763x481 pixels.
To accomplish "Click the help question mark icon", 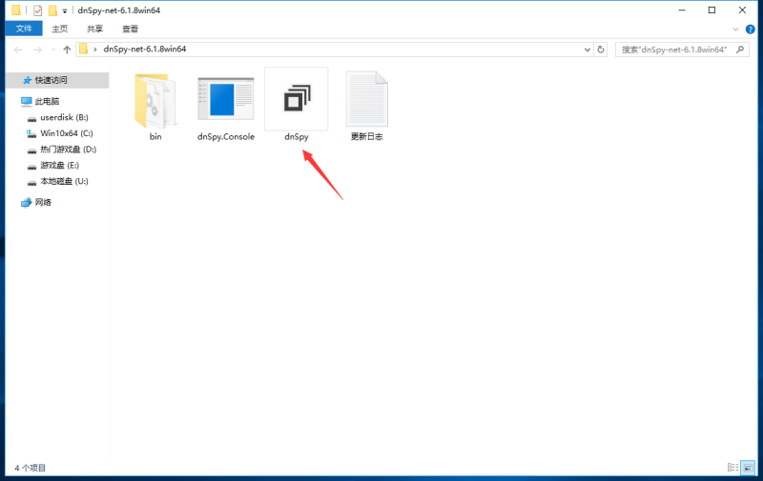I will (752, 29).
